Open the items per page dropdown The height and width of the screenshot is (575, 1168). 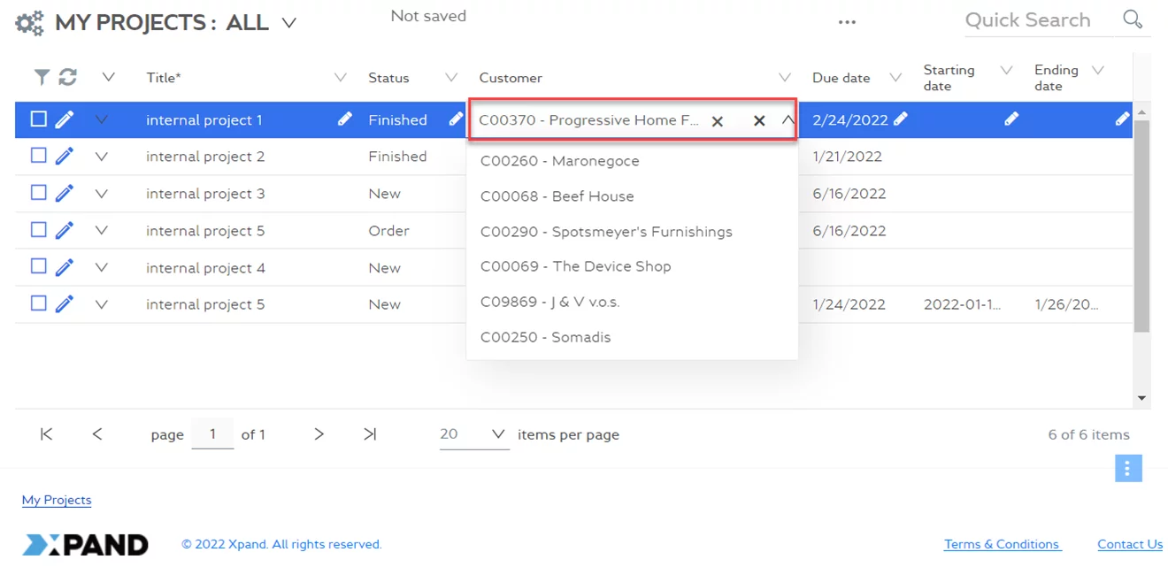[497, 434]
